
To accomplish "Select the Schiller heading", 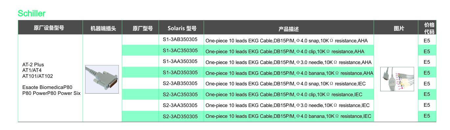I will [x=32, y=13].
